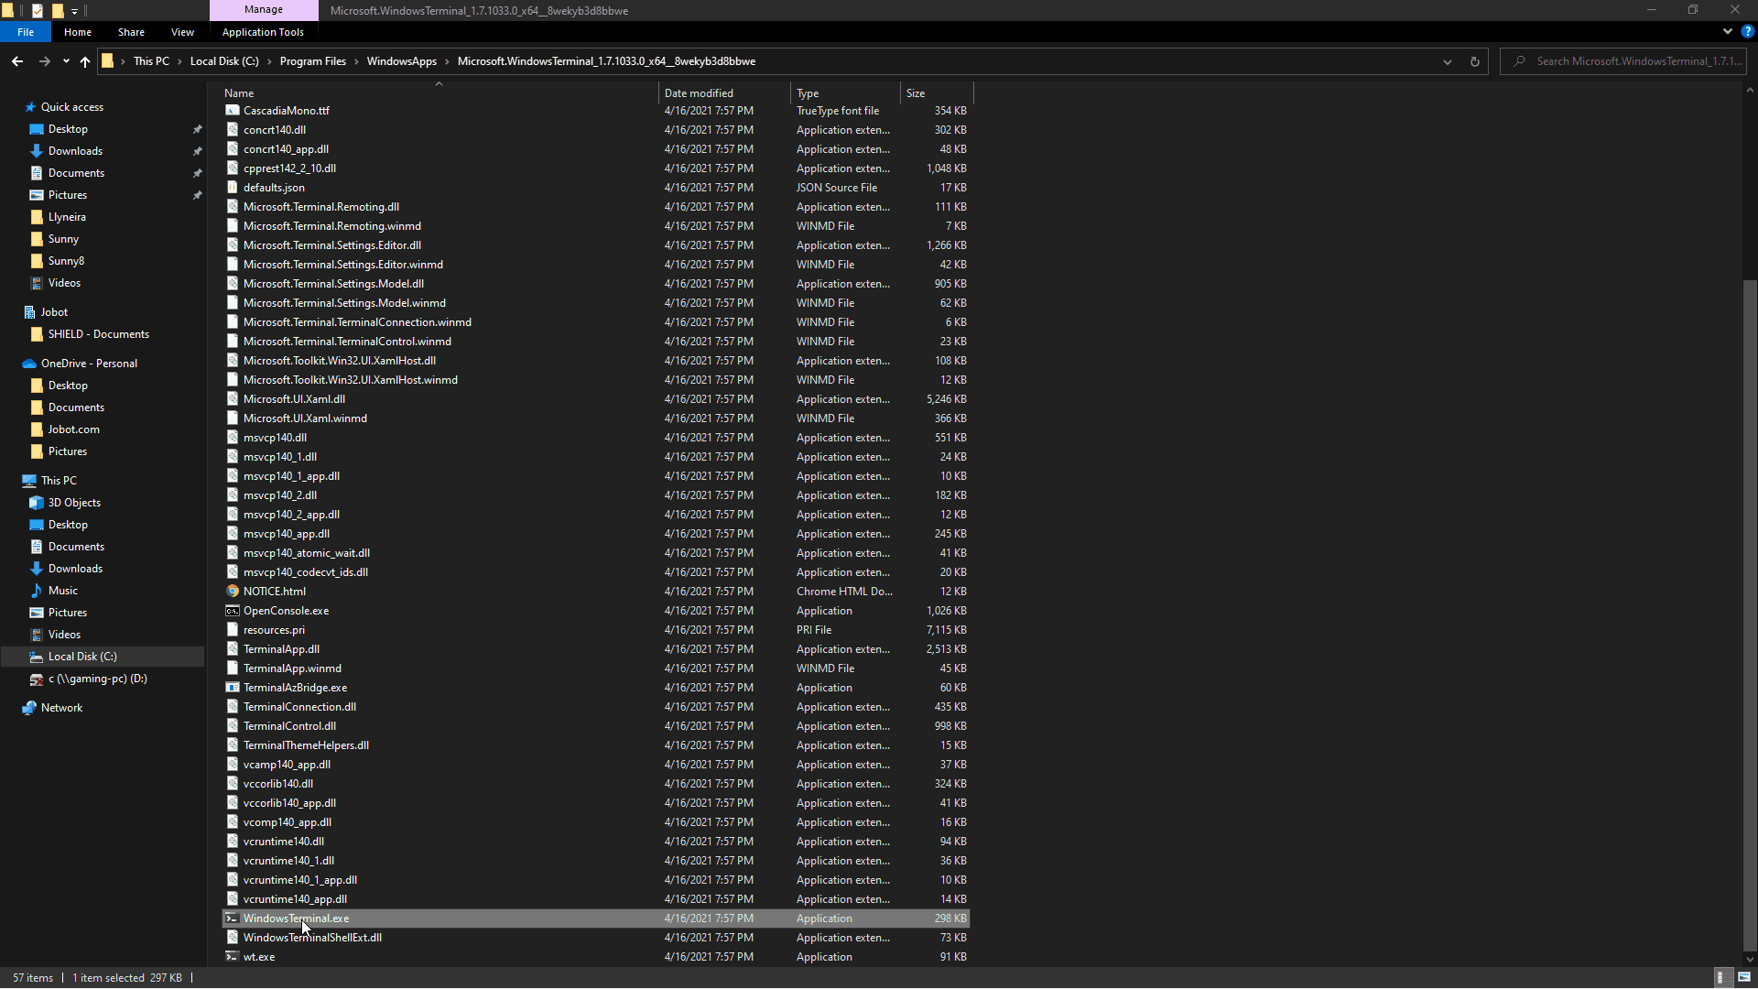1758x989 pixels.
Task: Click New Folder quick access icon
Action: point(57,11)
